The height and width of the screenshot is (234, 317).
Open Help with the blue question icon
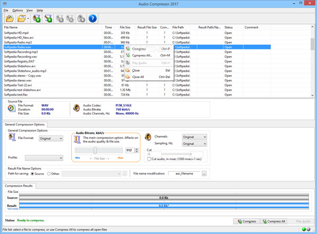tap(92, 18)
